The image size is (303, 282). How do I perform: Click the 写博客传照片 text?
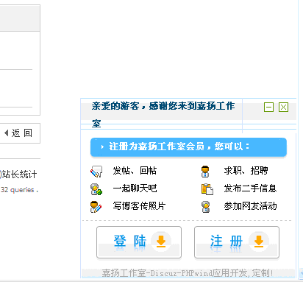tap(139, 206)
